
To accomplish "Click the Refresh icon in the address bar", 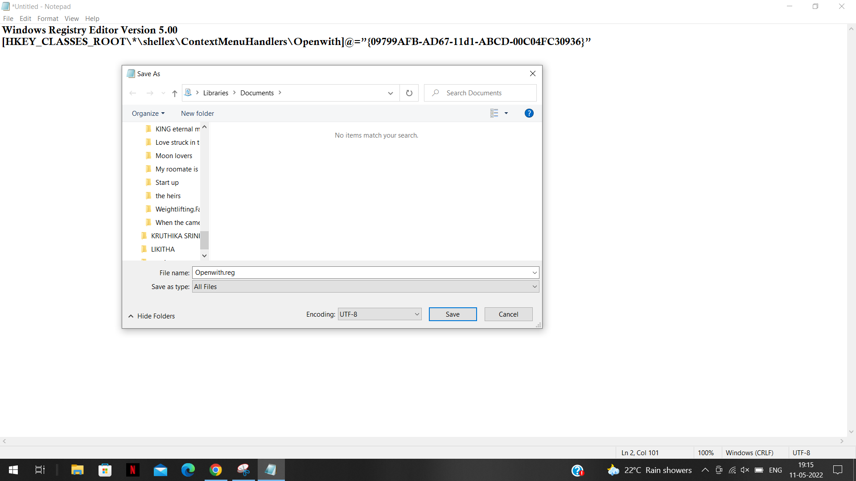I will click(409, 93).
